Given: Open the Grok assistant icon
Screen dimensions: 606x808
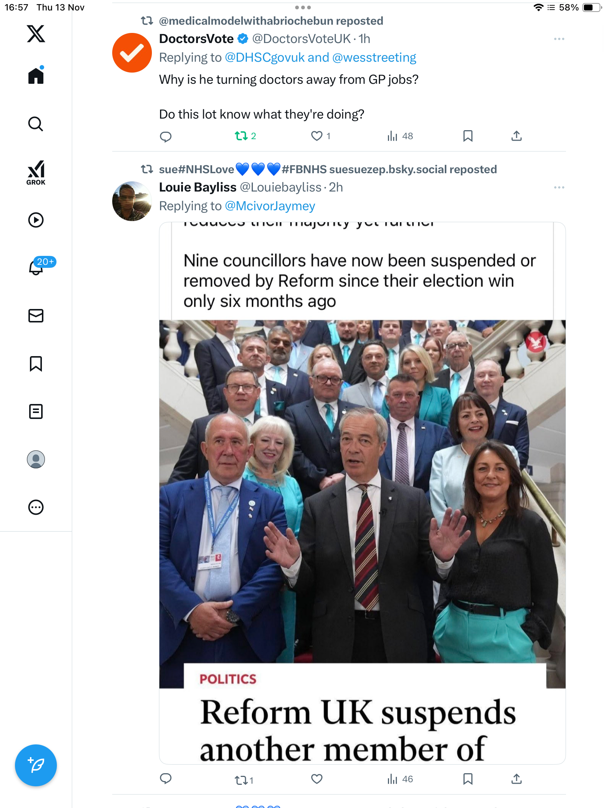Looking at the screenshot, I should pyautogui.click(x=36, y=172).
